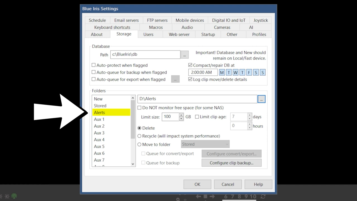The height and width of the screenshot is (201, 357).
Task: Enable Auto-queue for export when flagged
Action: tap(94, 79)
